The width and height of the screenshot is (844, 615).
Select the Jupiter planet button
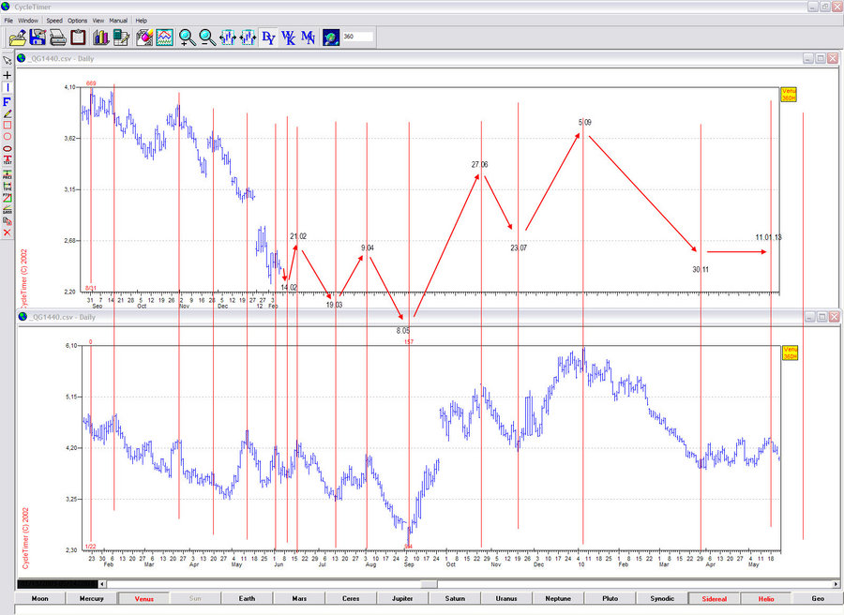tap(403, 598)
